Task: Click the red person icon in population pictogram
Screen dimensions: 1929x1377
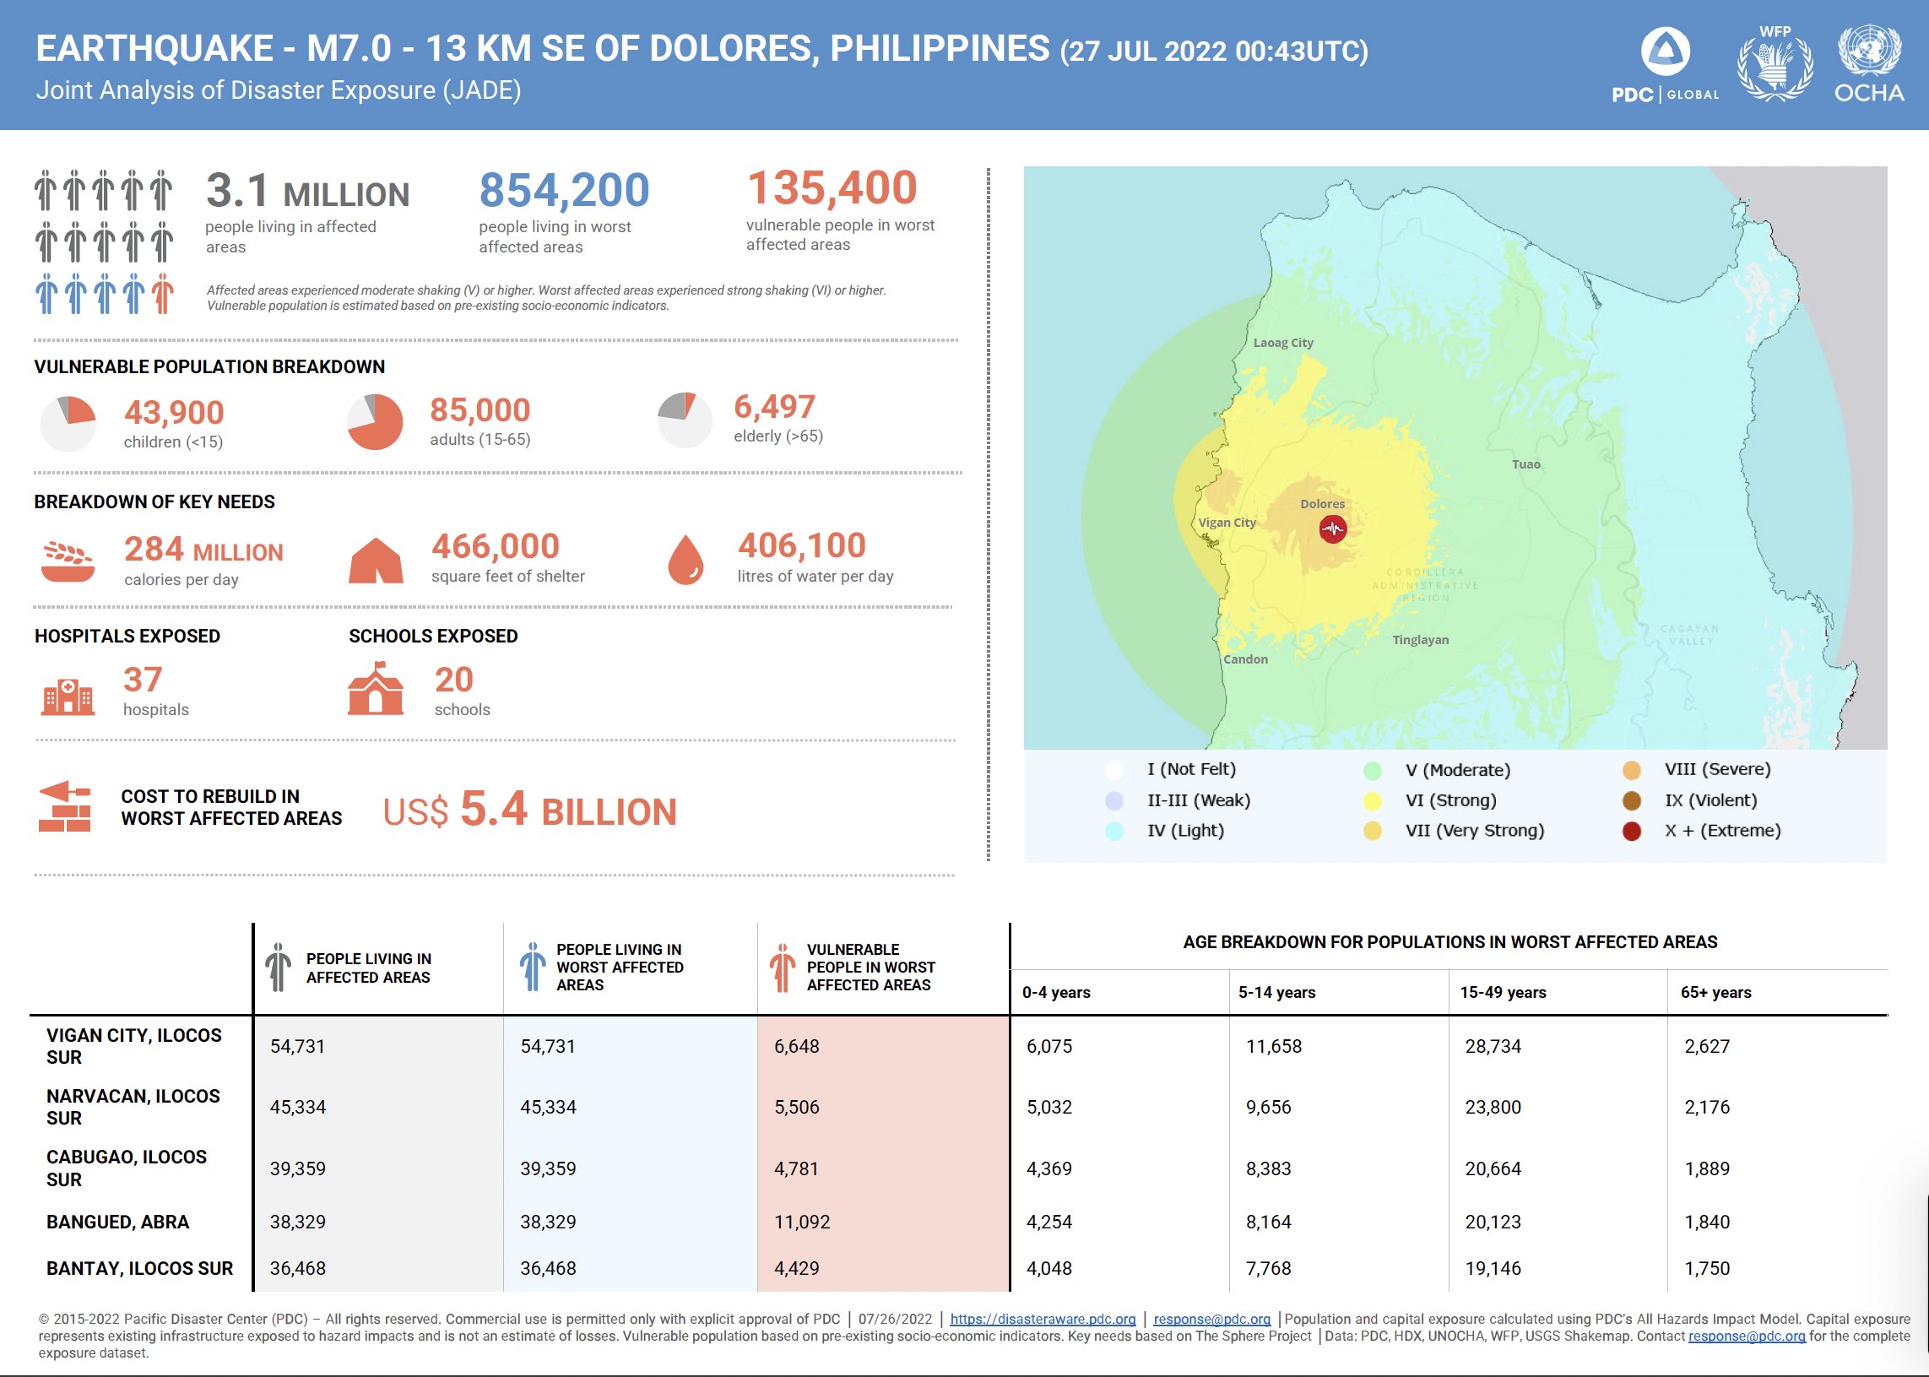Action: tap(162, 293)
